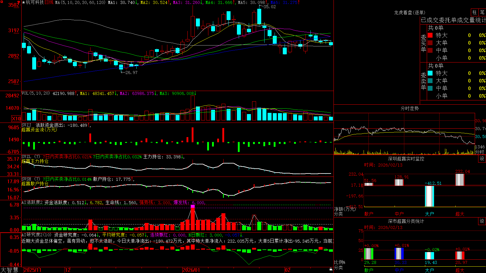Click the SVSH (7) indicator name
Screen dimensions: 486x273
tap(31, 179)
